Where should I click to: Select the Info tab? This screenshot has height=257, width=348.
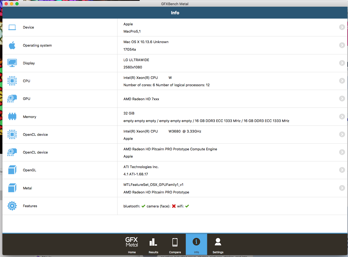click(x=197, y=245)
